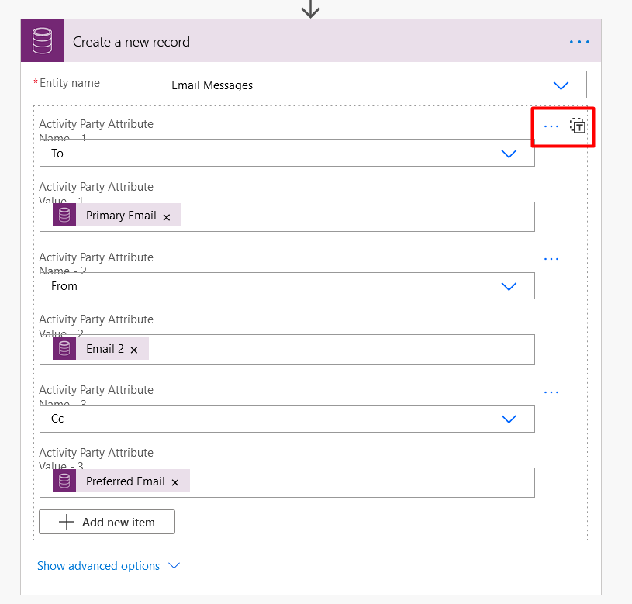Open the Create a new record ellipsis menu
This screenshot has width=632, height=604.
(x=579, y=42)
